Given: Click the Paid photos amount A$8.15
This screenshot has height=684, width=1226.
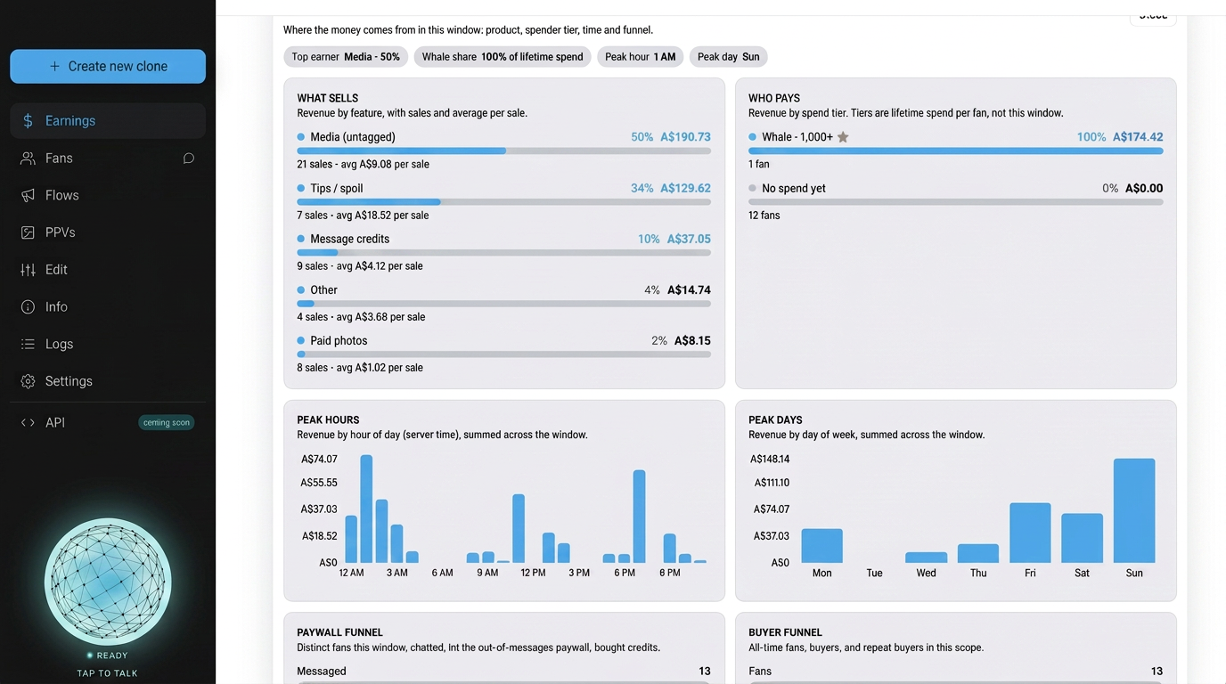Looking at the screenshot, I should (x=692, y=341).
